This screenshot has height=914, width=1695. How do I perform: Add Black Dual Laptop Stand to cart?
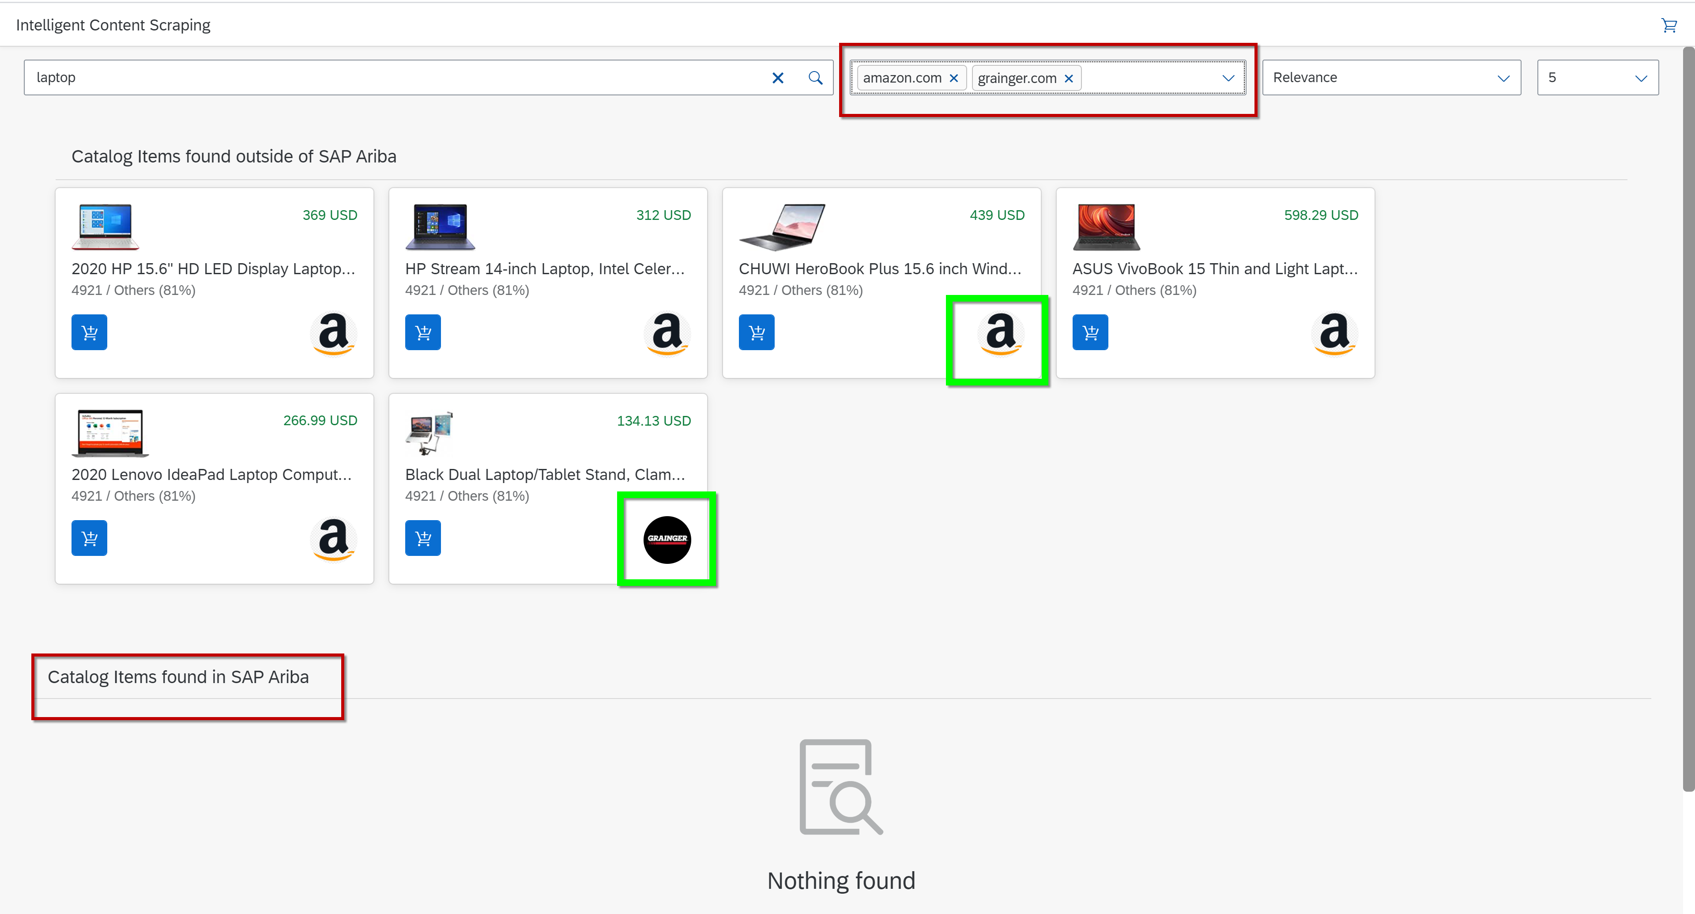click(422, 538)
